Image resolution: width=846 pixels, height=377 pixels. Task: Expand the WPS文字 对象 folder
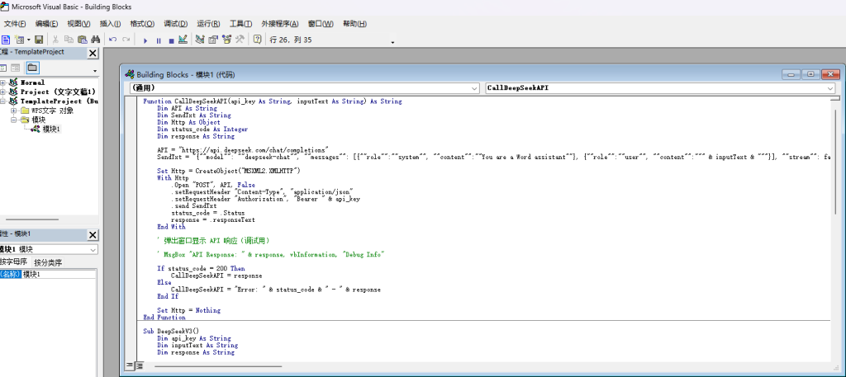14,111
